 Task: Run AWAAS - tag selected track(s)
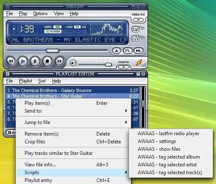171,172
